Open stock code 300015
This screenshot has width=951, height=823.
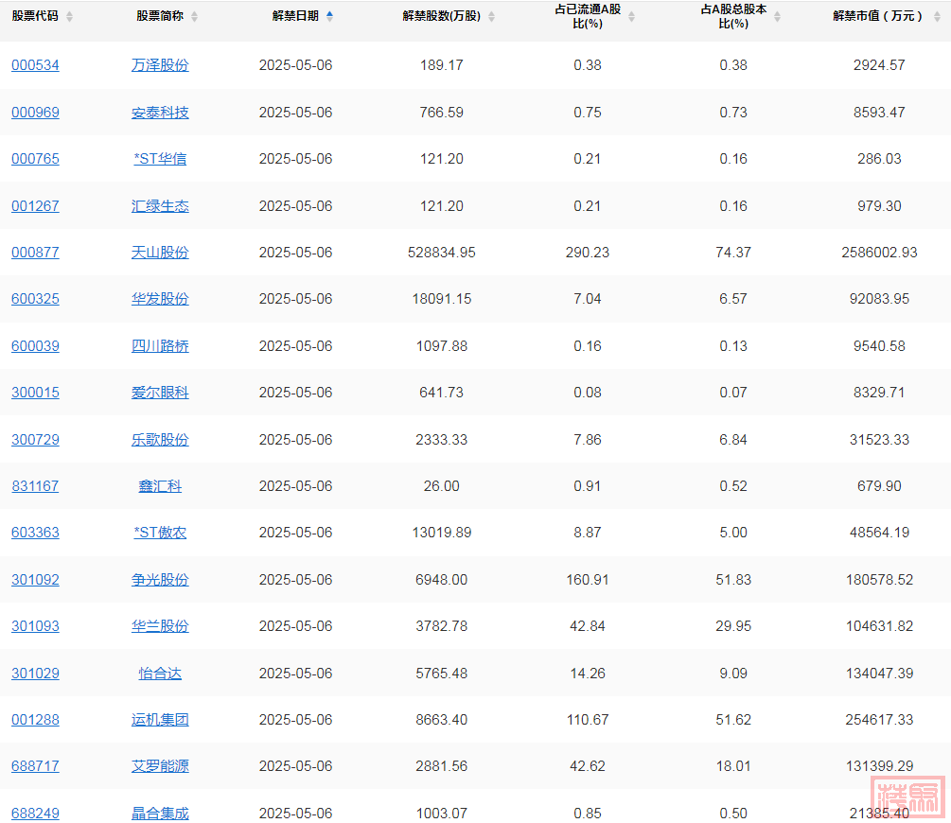pyautogui.click(x=35, y=393)
